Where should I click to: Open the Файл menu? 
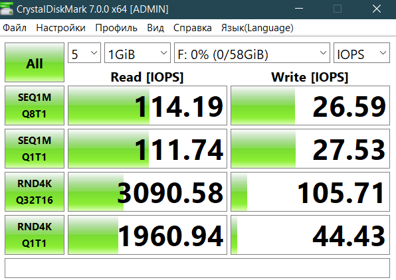tap(15, 28)
